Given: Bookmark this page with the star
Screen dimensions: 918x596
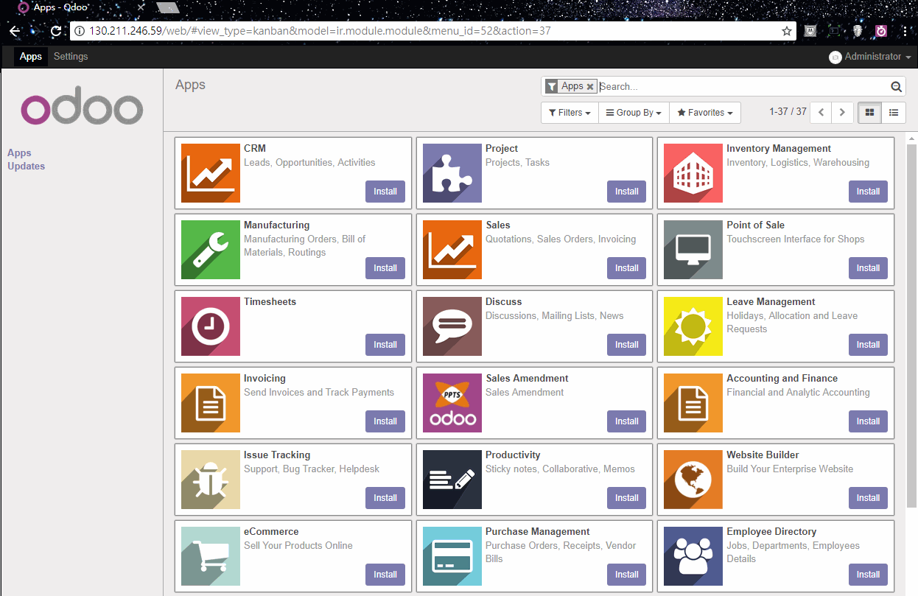Looking at the screenshot, I should (x=787, y=31).
